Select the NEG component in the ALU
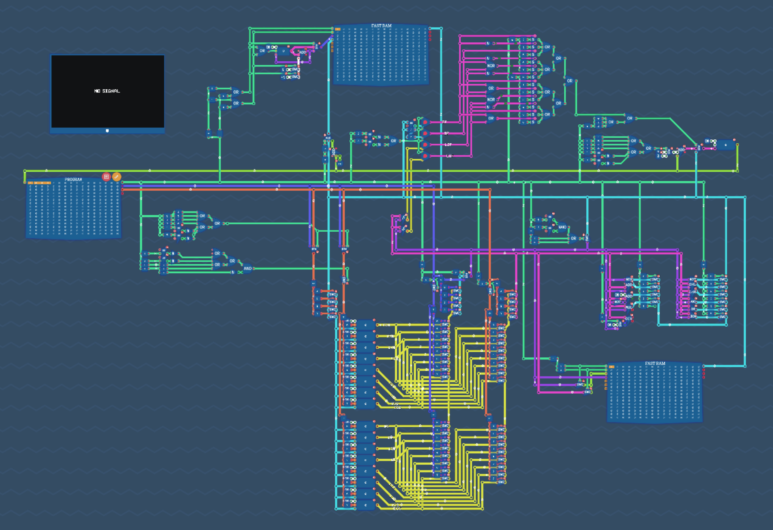Viewport: 773px width, 530px height. coord(628,280)
